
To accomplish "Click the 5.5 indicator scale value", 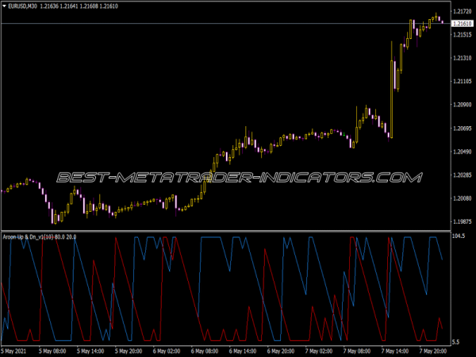I will click(x=456, y=342).
